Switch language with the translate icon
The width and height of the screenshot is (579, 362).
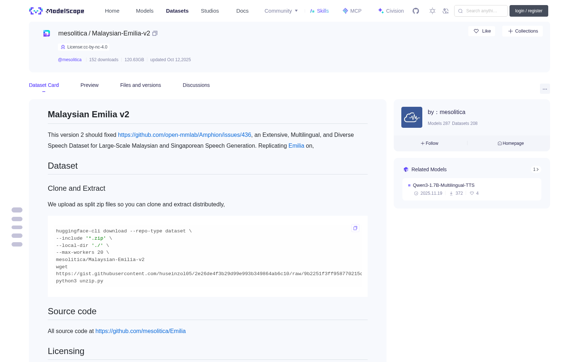[x=445, y=11]
